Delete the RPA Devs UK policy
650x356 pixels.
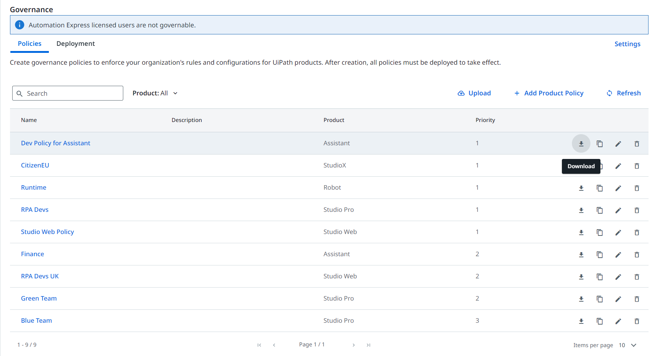tap(637, 277)
